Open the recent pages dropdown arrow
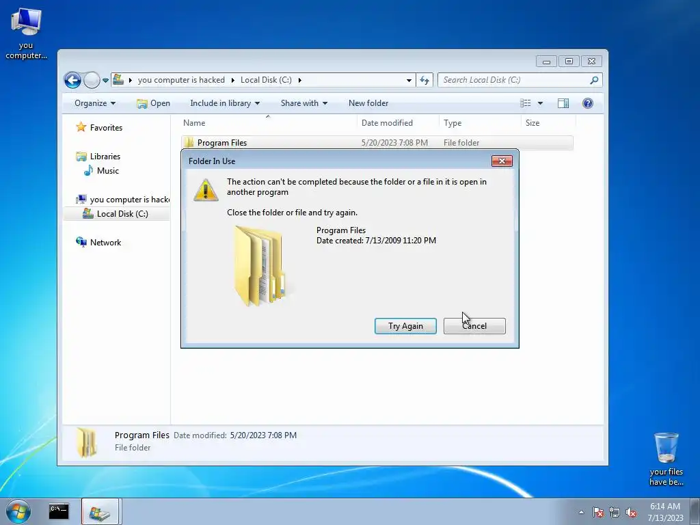The image size is (700, 525). (x=105, y=81)
